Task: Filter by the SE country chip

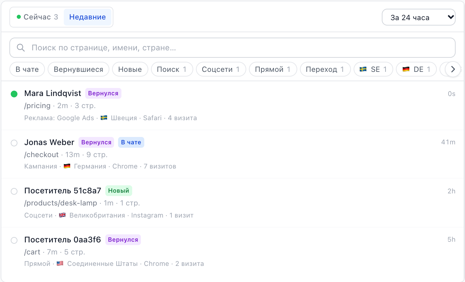Action: pyautogui.click(x=373, y=69)
